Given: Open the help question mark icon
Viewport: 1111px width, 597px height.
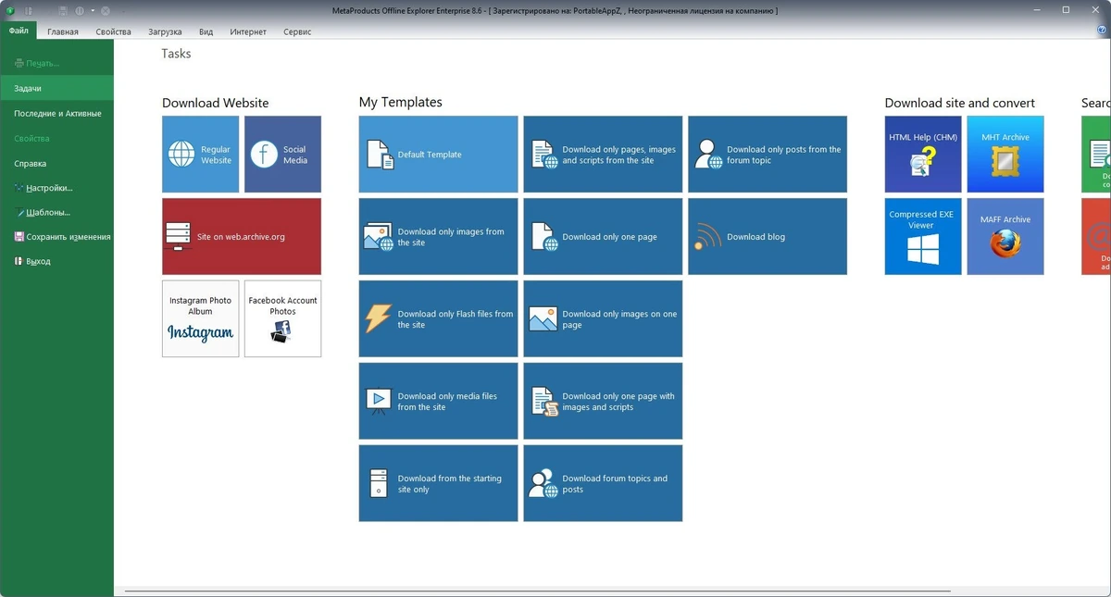Looking at the screenshot, I should click(1102, 31).
